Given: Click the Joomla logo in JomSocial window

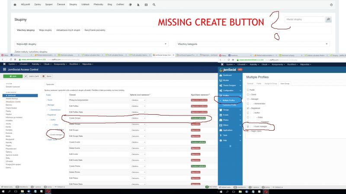Looking at the screenshot, I should 222,64.
